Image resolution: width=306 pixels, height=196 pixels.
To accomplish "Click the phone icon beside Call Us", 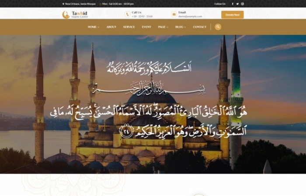I will click(128, 14).
